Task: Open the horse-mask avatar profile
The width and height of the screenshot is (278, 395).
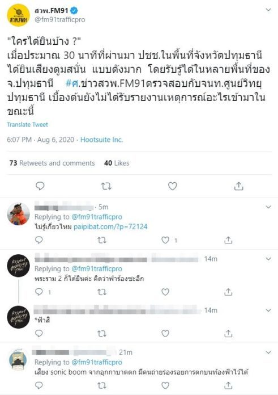Action: click(18, 213)
